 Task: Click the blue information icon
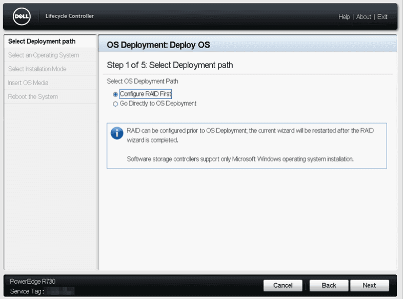click(x=117, y=133)
